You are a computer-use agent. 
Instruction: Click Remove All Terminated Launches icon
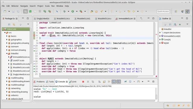coord(93,81)
